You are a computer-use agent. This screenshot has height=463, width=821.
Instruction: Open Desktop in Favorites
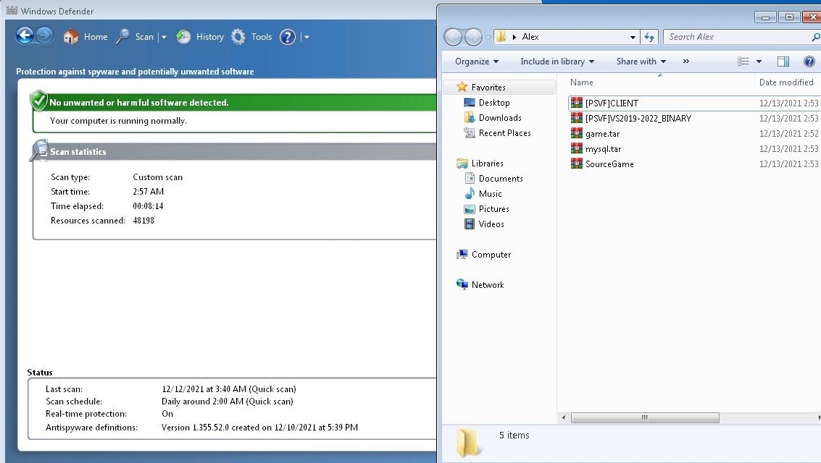click(493, 103)
